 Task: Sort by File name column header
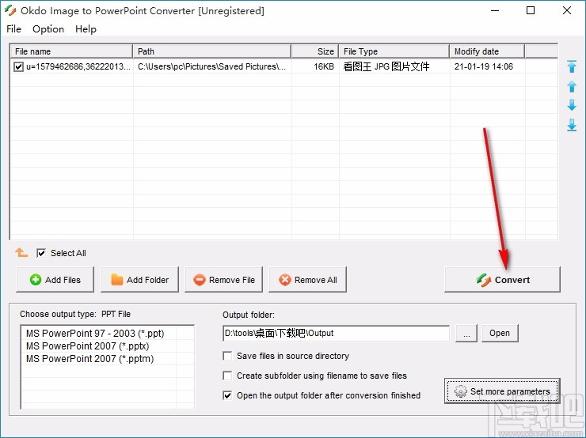pos(71,51)
